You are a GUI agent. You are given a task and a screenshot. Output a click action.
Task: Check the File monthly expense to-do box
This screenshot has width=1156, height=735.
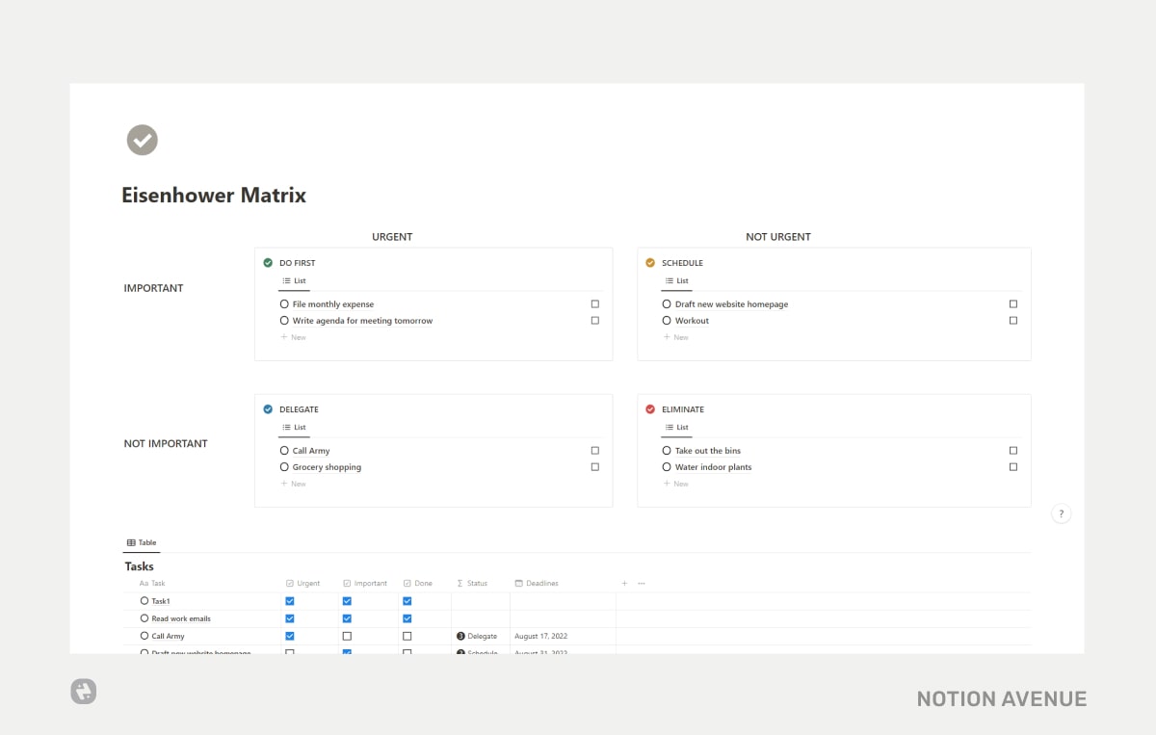[x=595, y=303]
